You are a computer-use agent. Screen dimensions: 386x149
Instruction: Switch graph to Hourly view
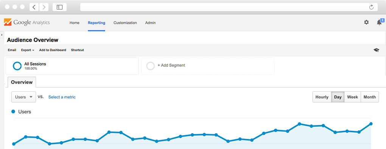322,97
